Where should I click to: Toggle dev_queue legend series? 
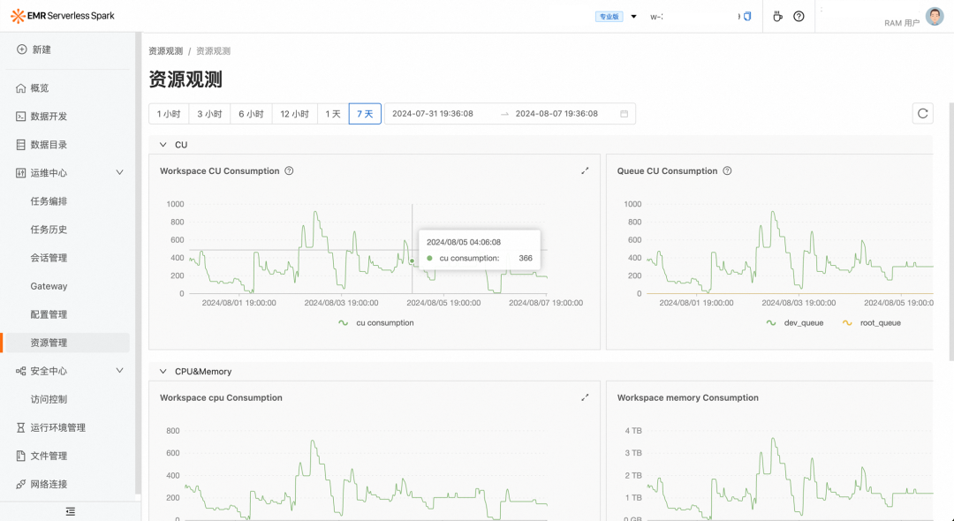(794, 323)
